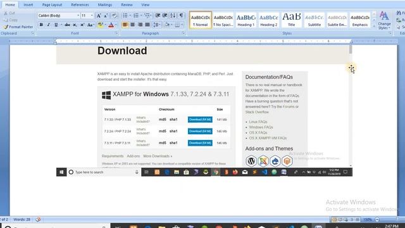This screenshot has height=228, width=405.
Task: Open the font color dropdown arrow
Action: point(116,25)
